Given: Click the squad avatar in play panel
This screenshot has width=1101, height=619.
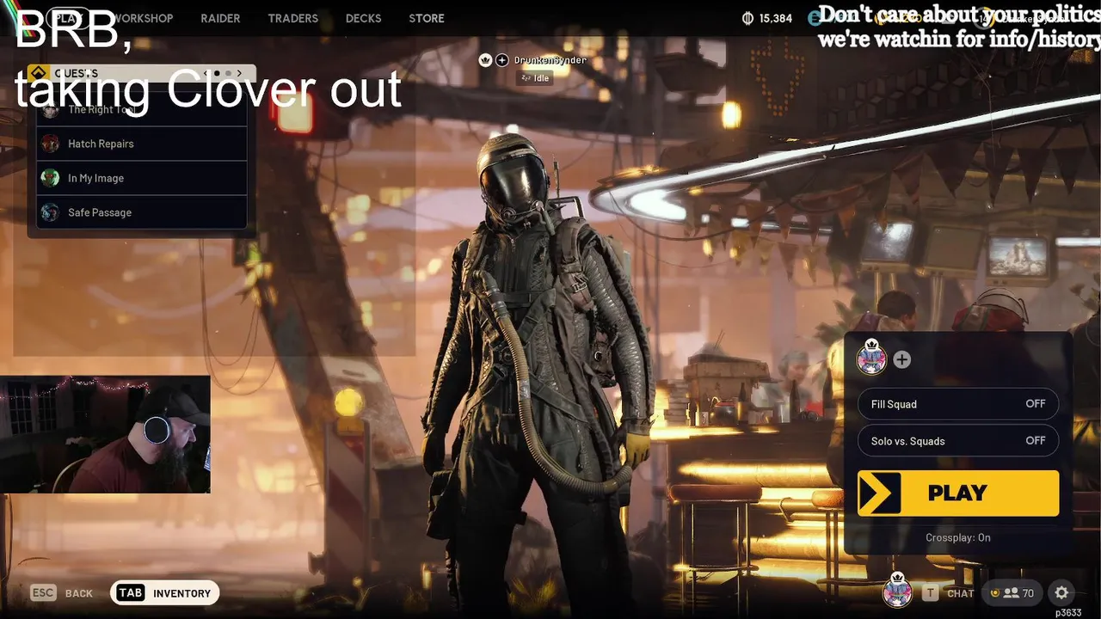Looking at the screenshot, I should 871,359.
